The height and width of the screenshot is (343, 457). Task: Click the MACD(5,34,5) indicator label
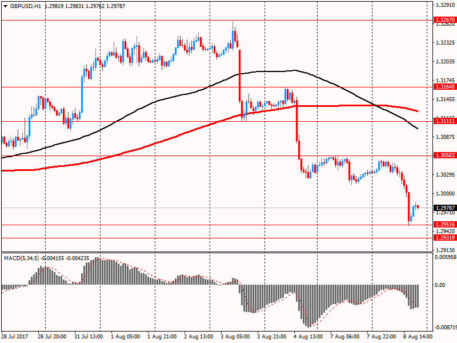point(21,258)
